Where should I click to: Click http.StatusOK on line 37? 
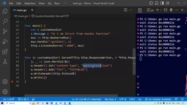point(64,73)
